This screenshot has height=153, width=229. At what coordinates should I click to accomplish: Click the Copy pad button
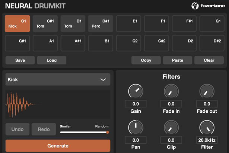tap(146, 60)
